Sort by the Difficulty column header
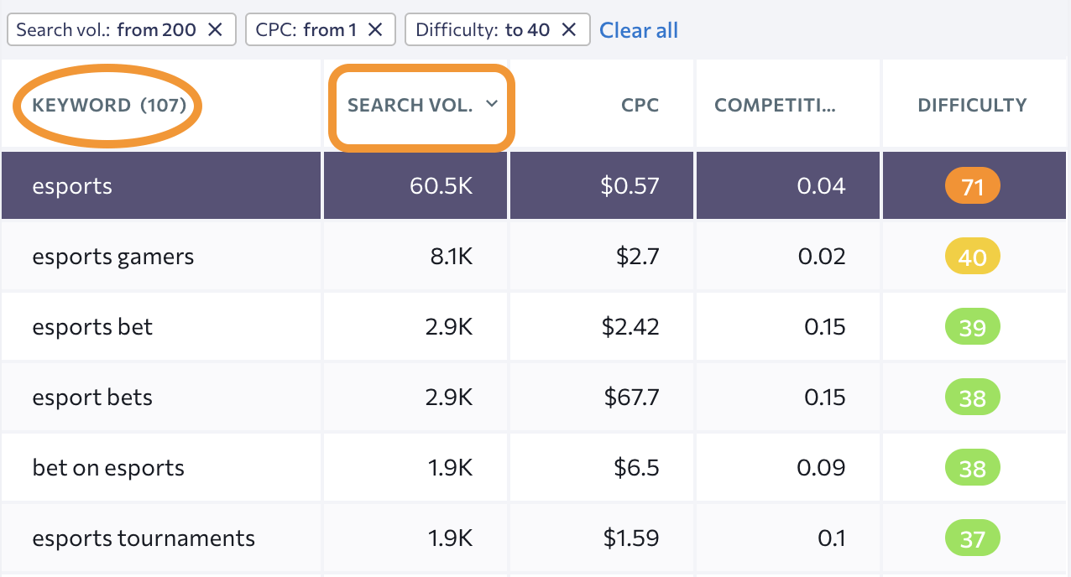Image resolution: width=1071 pixels, height=577 pixels. tap(972, 104)
